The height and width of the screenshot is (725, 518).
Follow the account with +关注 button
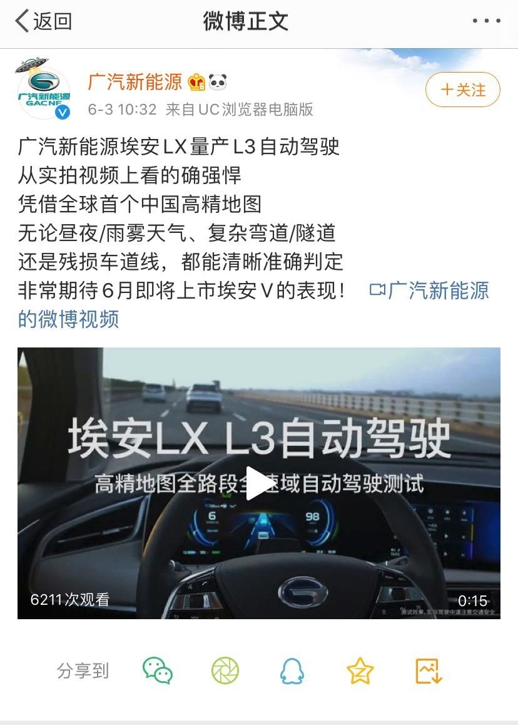[x=462, y=90]
